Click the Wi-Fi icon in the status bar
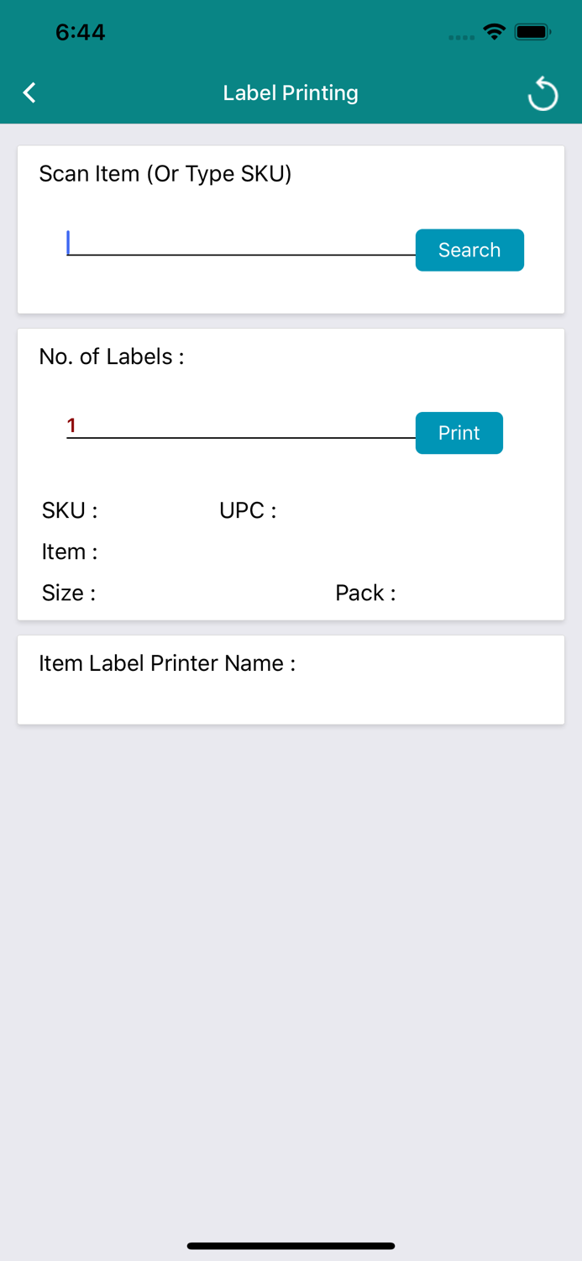Image resolution: width=582 pixels, height=1261 pixels. click(494, 31)
